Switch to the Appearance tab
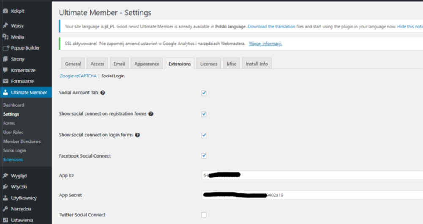423x224 pixels. (147, 64)
